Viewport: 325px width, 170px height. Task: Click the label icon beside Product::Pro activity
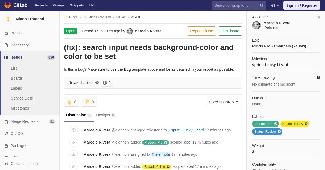(74, 142)
